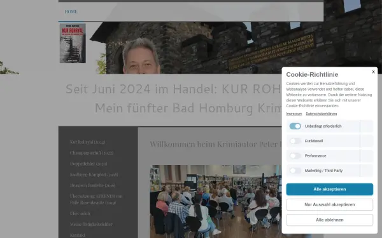Screen dimensions: 382x238
Task: Click the Alle akzeptieren button
Action: 329,189
